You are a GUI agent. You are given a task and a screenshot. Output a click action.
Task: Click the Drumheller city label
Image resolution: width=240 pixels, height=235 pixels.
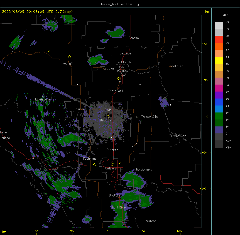178,136
